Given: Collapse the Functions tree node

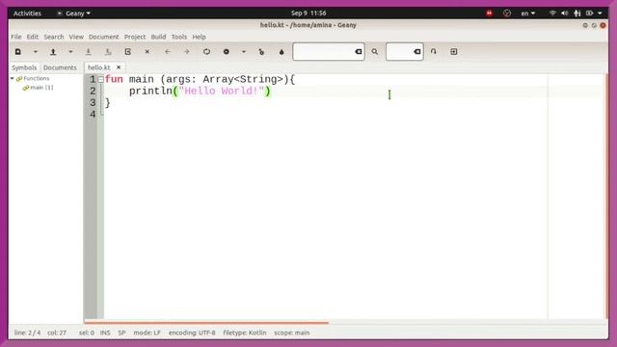Looking at the screenshot, I should pyautogui.click(x=13, y=79).
